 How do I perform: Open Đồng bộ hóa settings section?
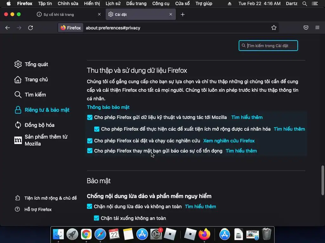click(34, 125)
